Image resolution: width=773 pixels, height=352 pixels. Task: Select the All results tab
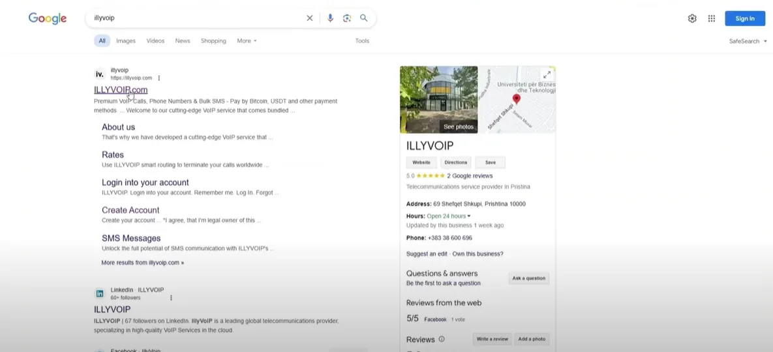coord(102,41)
